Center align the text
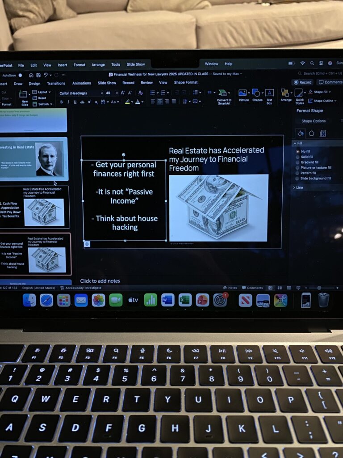343x458 pixels. point(160,102)
